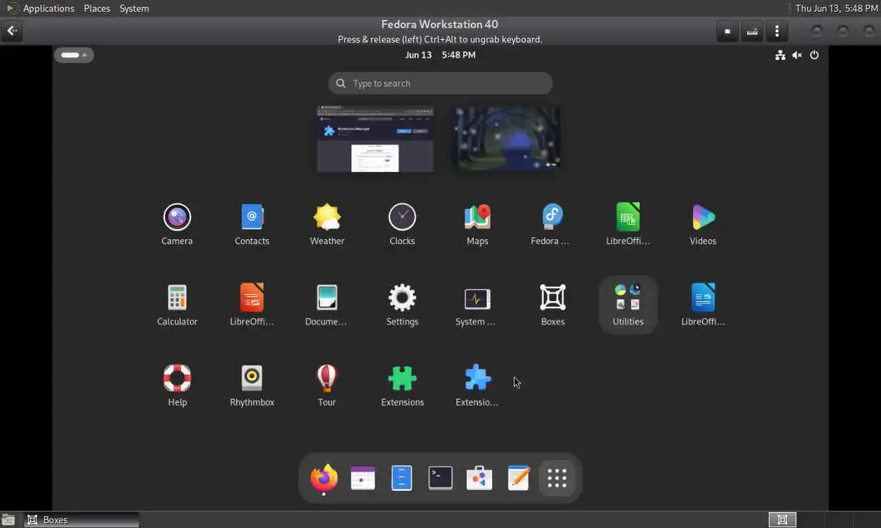Launch the Maps app
This screenshot has height=528, width=881.
[x=477, y=225]
